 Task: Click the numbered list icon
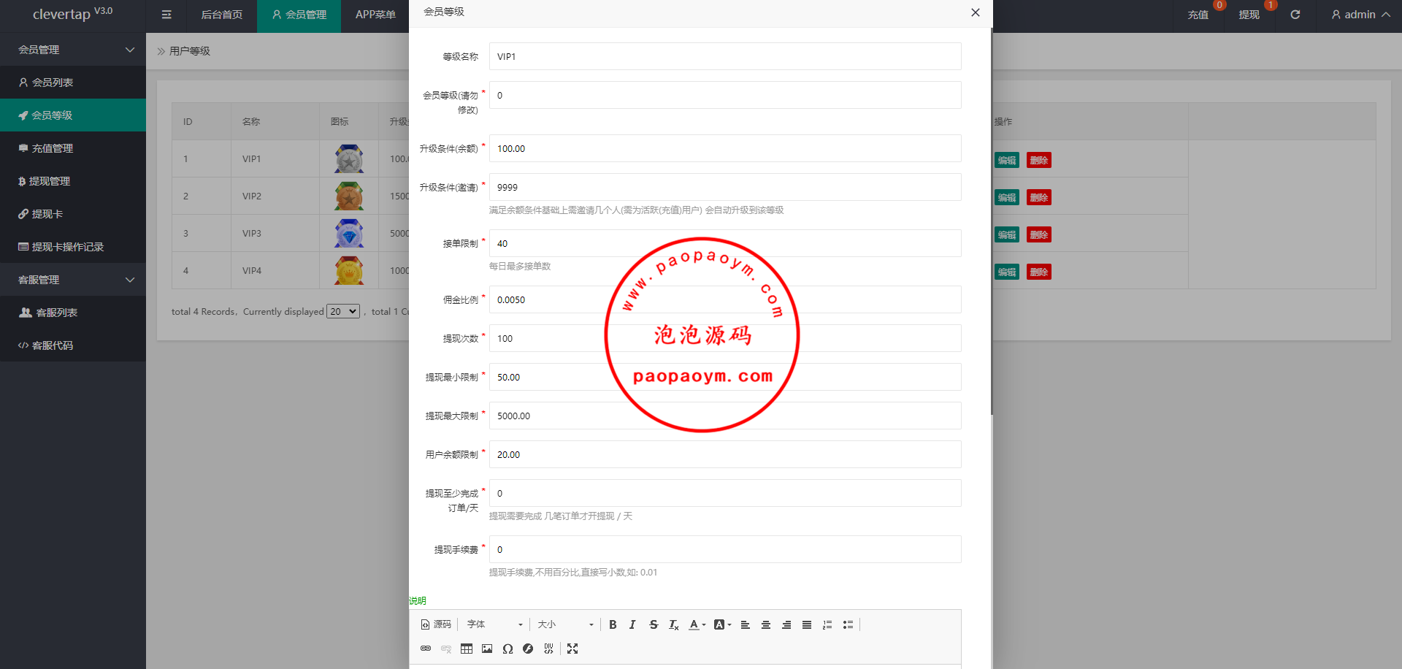(827, 624)
